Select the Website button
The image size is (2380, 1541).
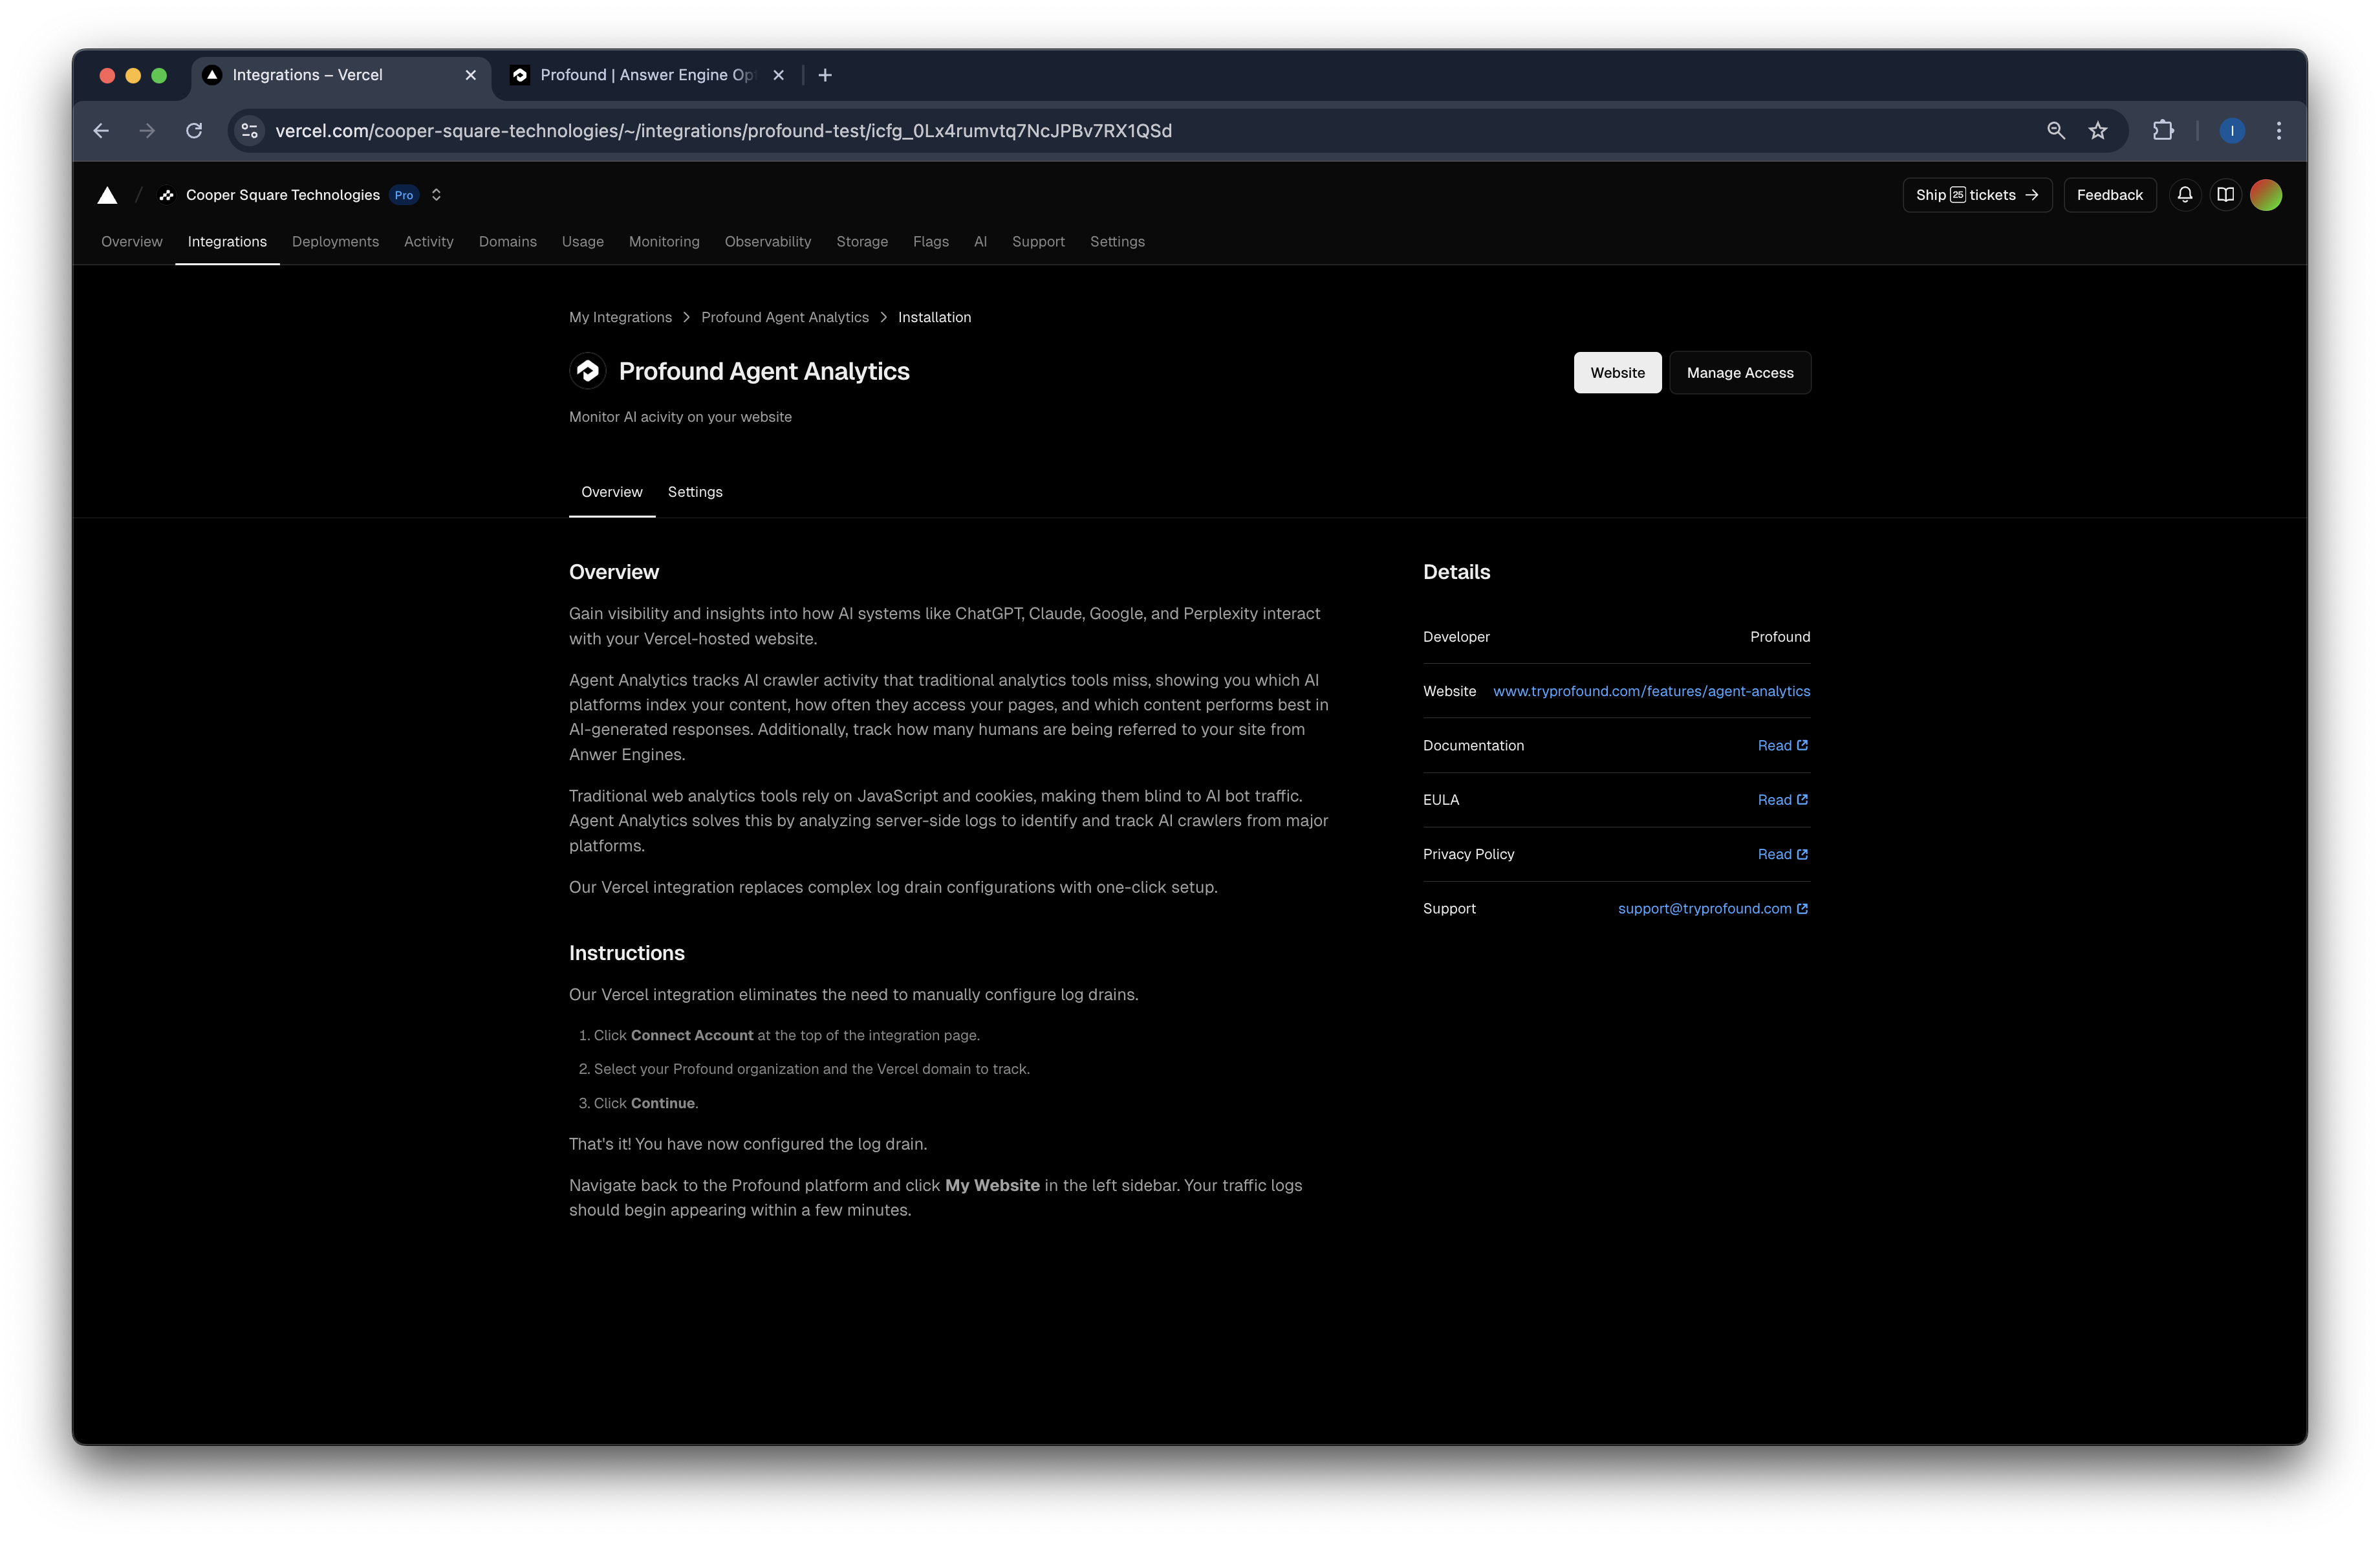pos(1617,372)
